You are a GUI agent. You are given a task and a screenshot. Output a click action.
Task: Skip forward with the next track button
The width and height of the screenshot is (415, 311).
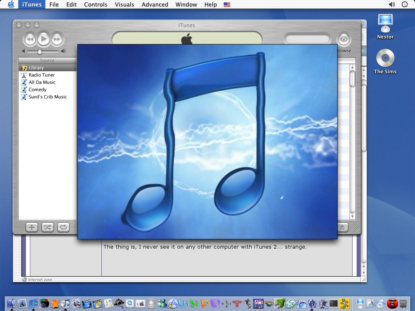click(57, 39)
